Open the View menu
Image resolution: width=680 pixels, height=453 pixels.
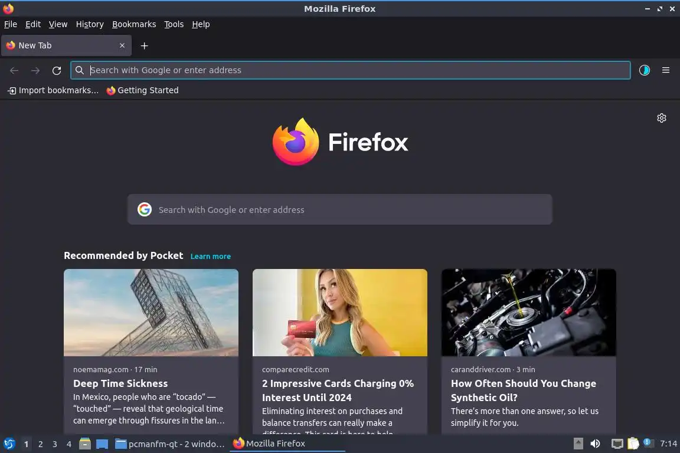tap(58, 24)
